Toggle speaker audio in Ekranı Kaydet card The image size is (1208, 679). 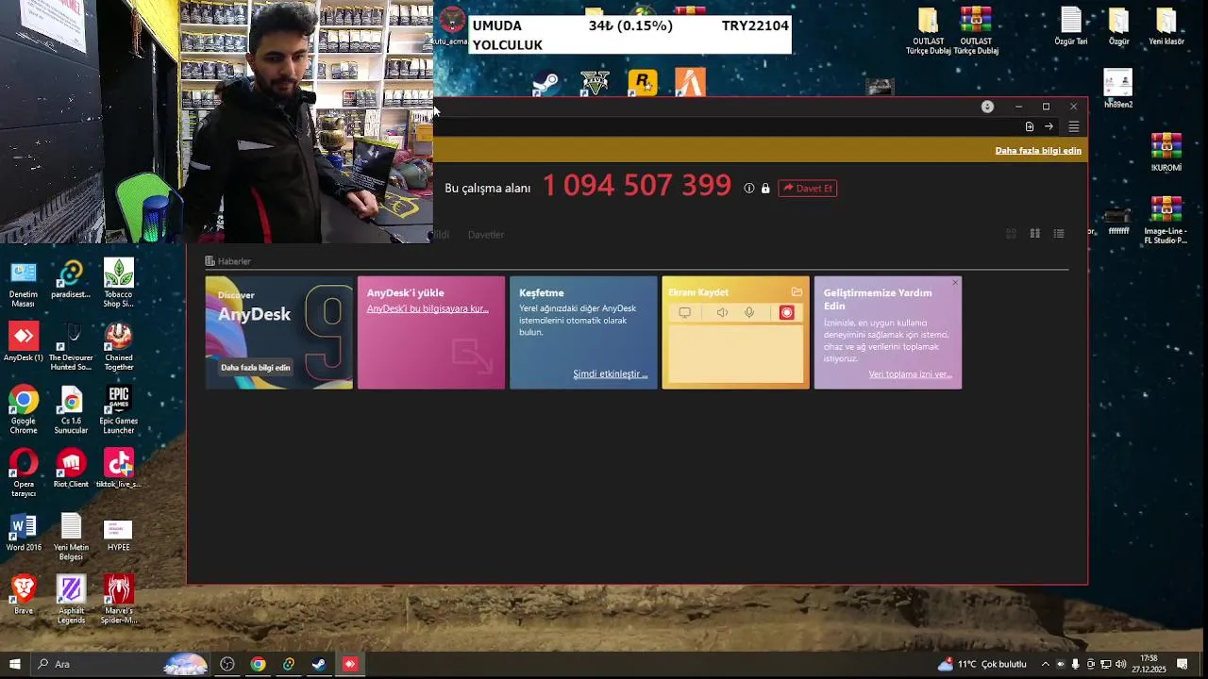722,313
